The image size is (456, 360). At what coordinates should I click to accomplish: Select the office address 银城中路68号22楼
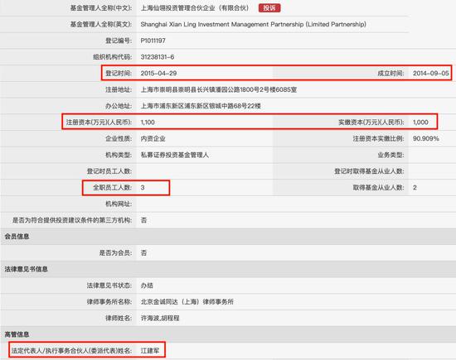(x=201, y=106)
